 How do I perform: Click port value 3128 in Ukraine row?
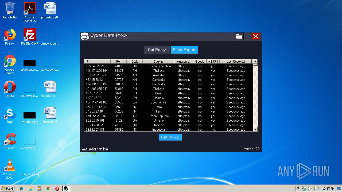coord(119,121)
